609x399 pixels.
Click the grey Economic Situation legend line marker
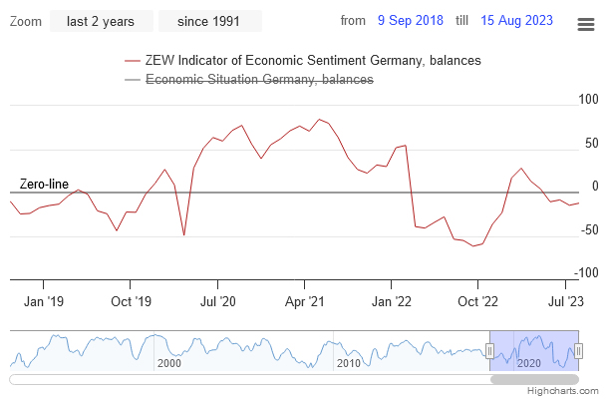coord(133,81)
